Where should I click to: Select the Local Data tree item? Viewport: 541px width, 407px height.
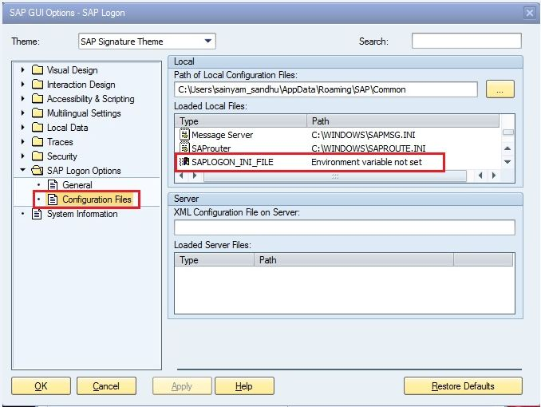click(67, 128)
